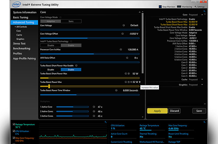218x144 pixels.
Task: Show info for Core Voltage Offset
Action: [x=122, y=34]
